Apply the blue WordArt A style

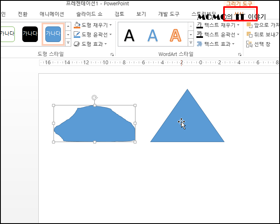pyautogui.click(x=153, y=35)
